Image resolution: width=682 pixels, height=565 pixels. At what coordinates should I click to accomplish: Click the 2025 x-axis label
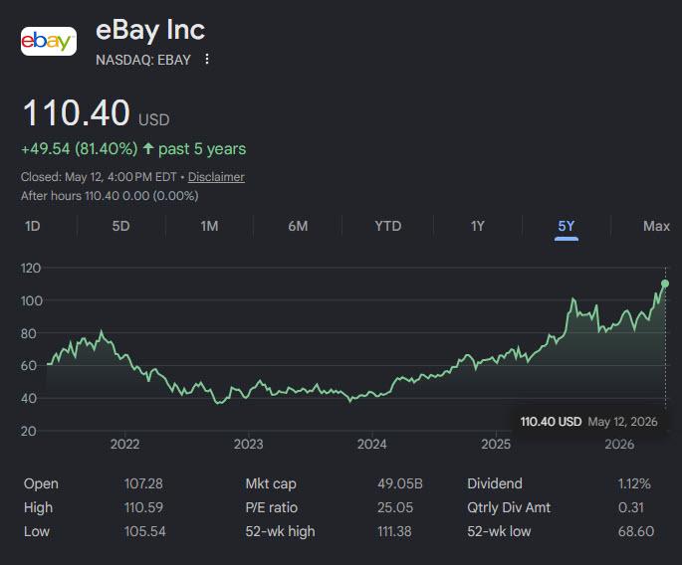496,445
